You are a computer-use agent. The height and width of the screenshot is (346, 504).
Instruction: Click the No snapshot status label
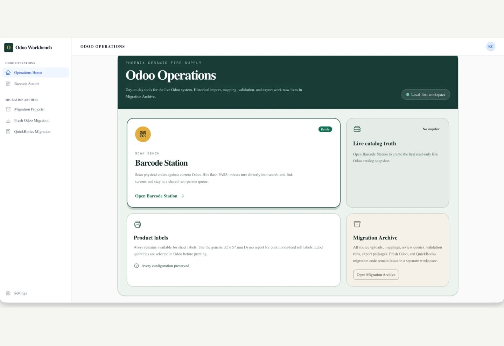tap(431, 129)
